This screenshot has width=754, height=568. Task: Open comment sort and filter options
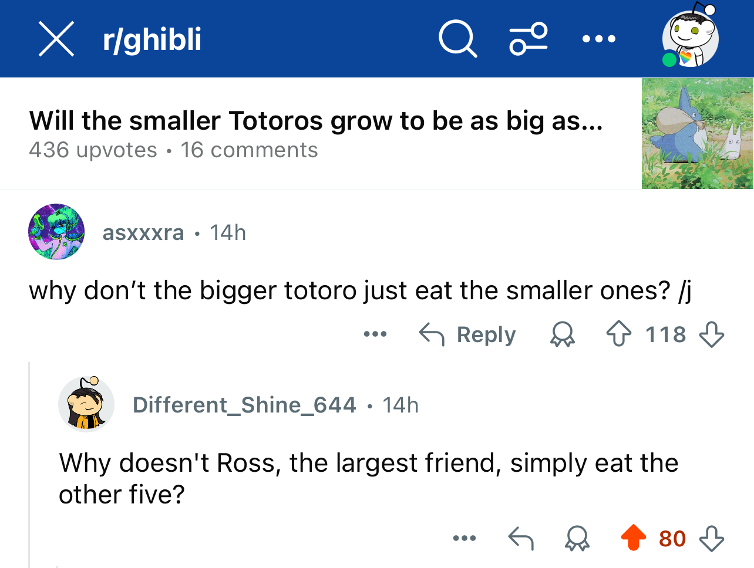coord(529,39)
